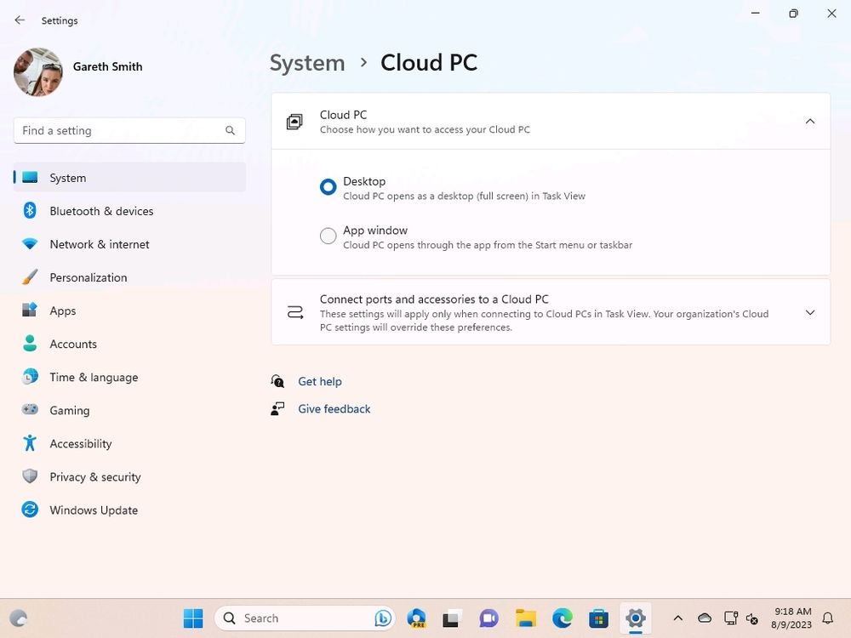
Task: Open Bing chat icon in taskbar search
Action: pyautogui.click(x=382, y=618)
